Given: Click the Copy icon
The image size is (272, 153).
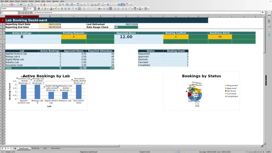Looking at the screenshot, I should coord(32,5).
